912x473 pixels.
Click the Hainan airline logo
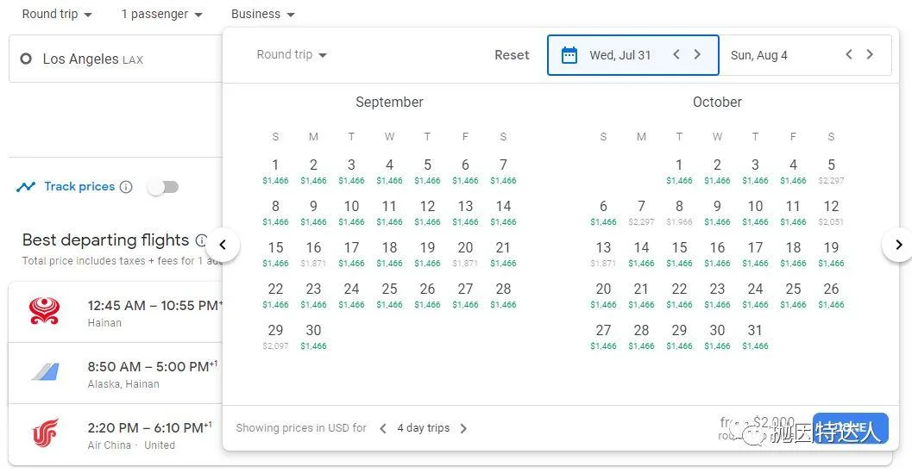(45, 311)
